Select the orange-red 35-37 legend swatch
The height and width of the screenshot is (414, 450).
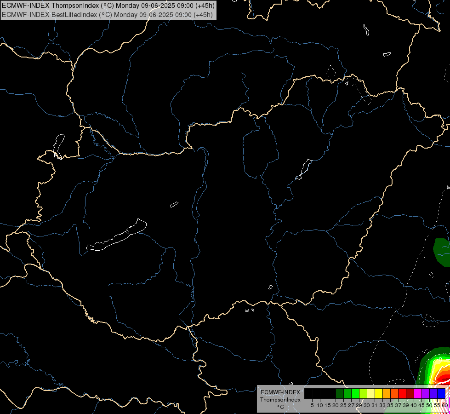pos(394,393)
